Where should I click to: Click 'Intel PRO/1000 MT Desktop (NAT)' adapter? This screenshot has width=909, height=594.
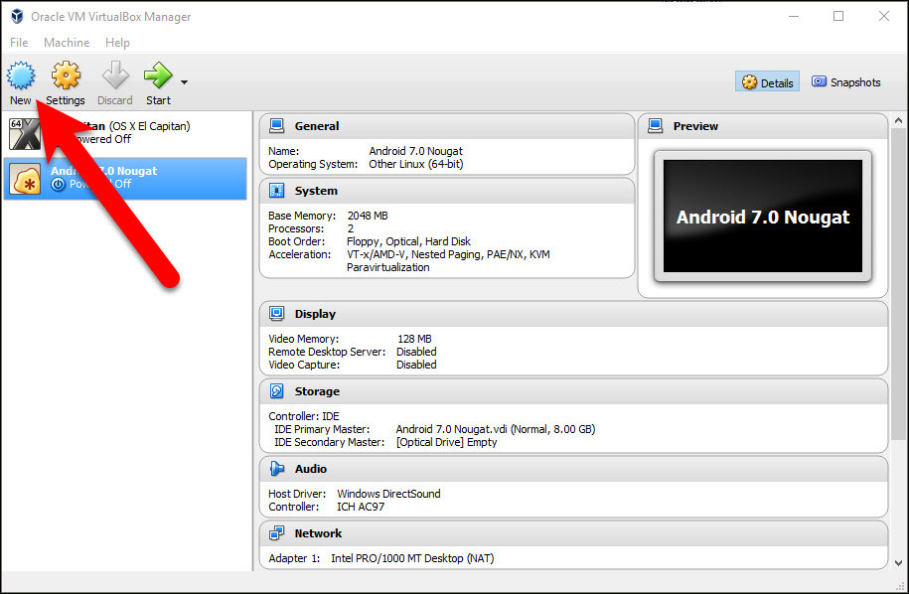point(412,558)
